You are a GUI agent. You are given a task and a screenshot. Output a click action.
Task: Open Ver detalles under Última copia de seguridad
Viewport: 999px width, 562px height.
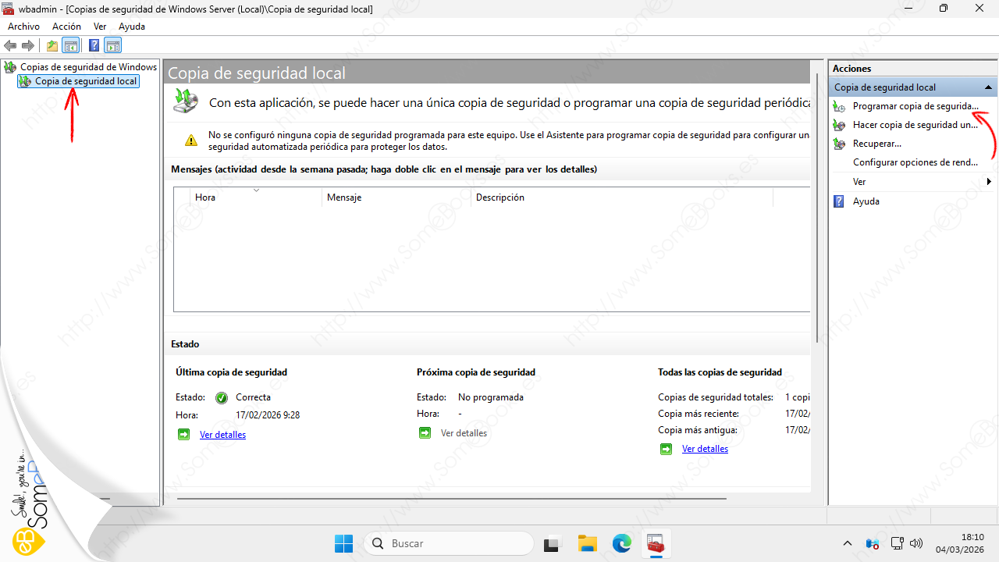[x=222, y=435]
